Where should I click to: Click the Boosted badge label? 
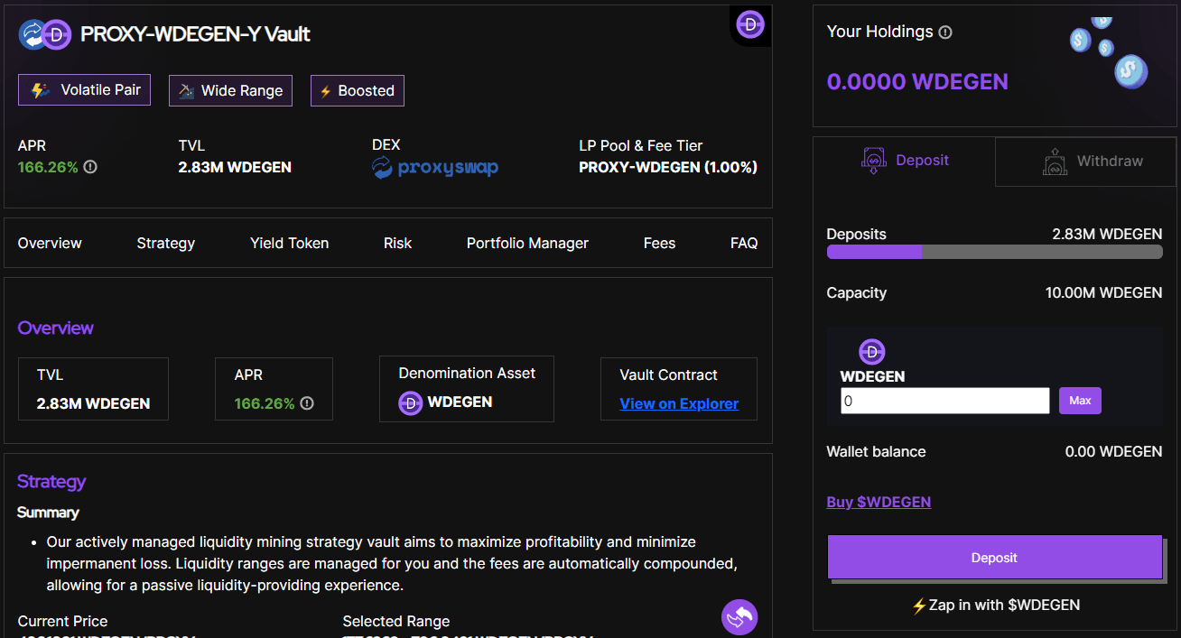(x=367, y=91)
